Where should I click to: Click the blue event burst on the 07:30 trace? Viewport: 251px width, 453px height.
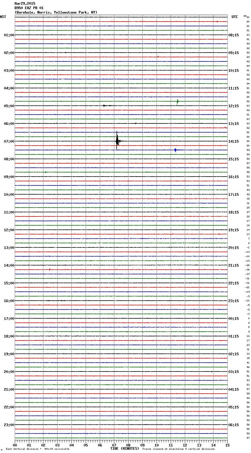[175, 150]
